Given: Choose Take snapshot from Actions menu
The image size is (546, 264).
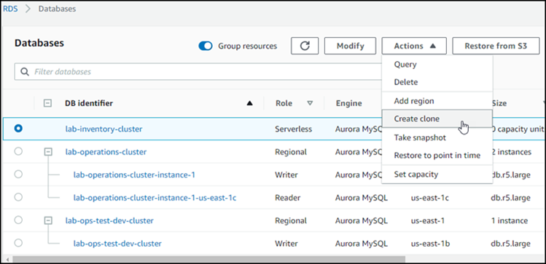Looking at the screenshot, I should click(437, 137).
